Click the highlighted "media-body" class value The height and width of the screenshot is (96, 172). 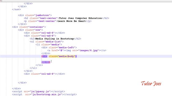point(66,56)
